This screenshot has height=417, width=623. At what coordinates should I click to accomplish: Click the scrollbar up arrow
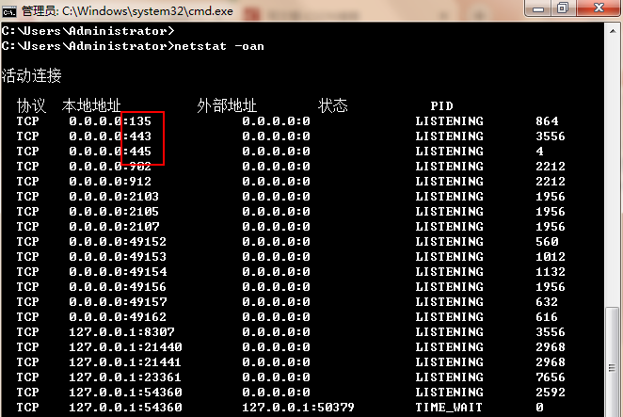pos(613,31)
